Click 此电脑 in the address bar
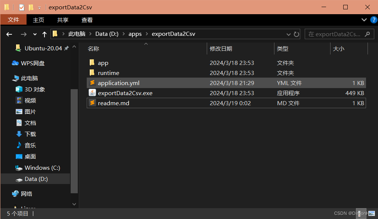This screenshot has width=378, height=219. tap(77, 34)
